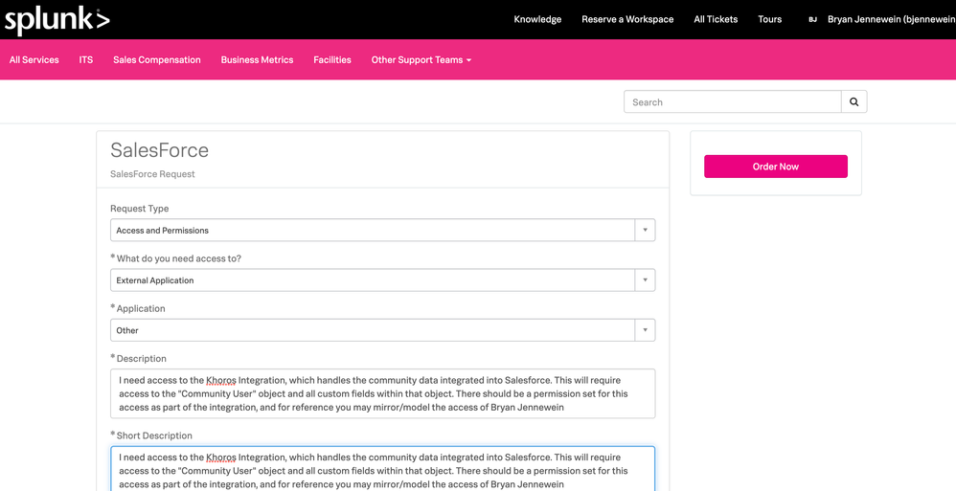Click the 'SalesForce Request' subtitle text
This screenshot has height=491, width=956.
pos(152,174)
